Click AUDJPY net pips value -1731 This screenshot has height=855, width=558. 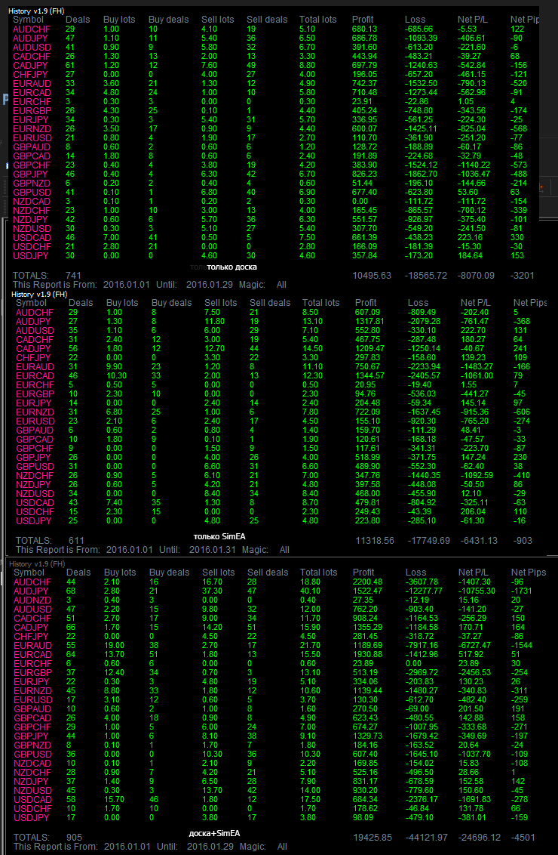point(522,591)
